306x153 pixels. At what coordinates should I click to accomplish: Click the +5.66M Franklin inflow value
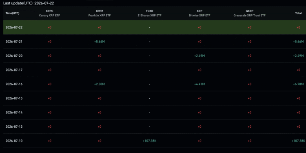click(99, 42)
